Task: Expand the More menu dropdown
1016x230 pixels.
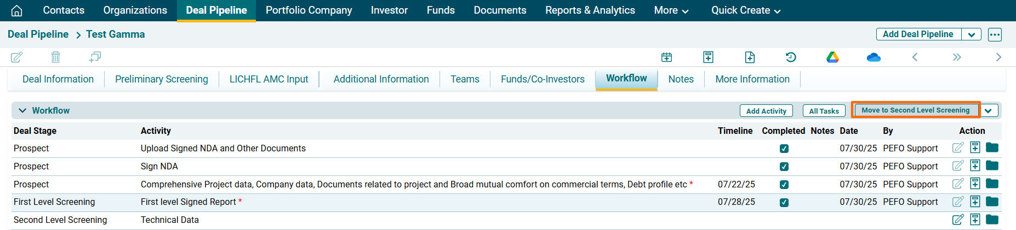Action: point(671,10)
